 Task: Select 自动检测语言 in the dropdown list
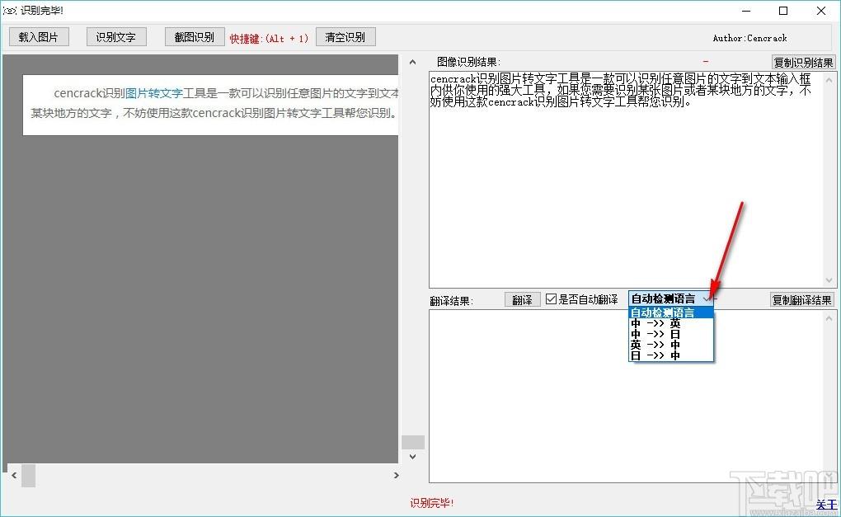pyautogui.click(x=671, y=313)
